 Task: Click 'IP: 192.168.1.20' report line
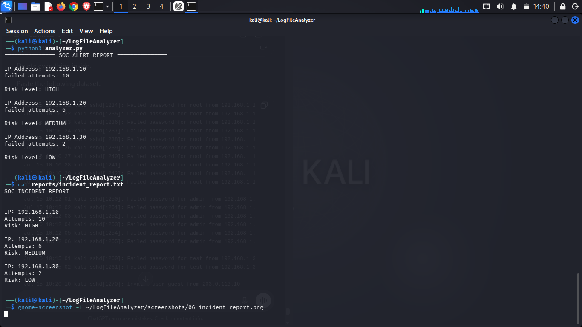pos(32,239)
